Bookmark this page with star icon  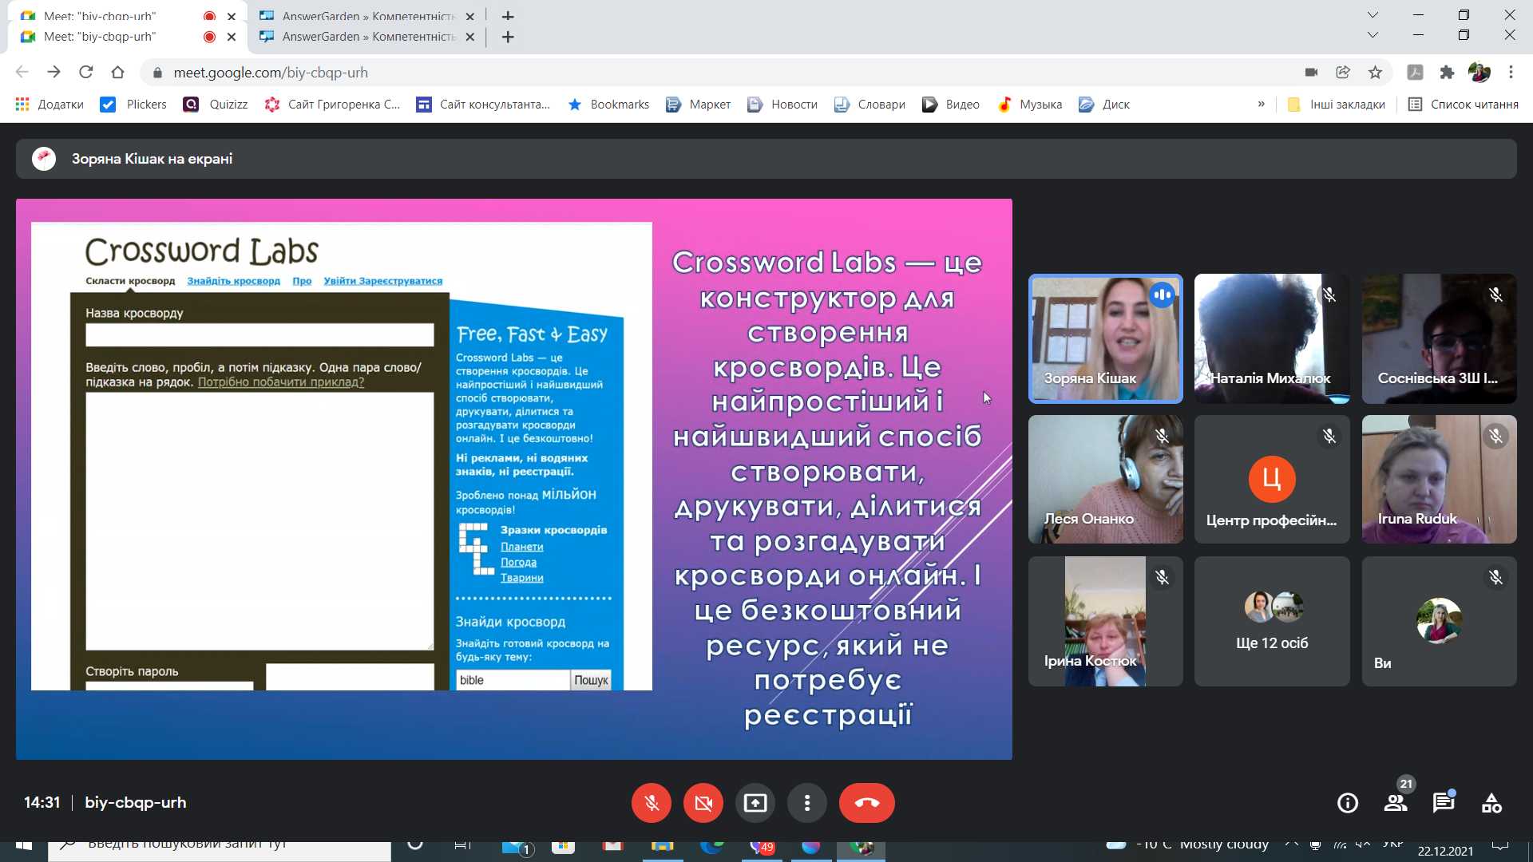point(1375,73)
